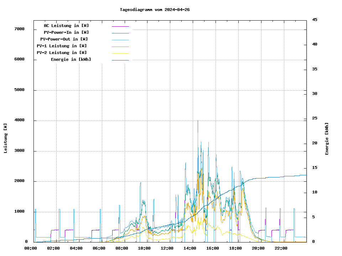Screen dimensions: 342x256
Task: Click the purple AC Leistung legend line
Action: tap(120, 26)
